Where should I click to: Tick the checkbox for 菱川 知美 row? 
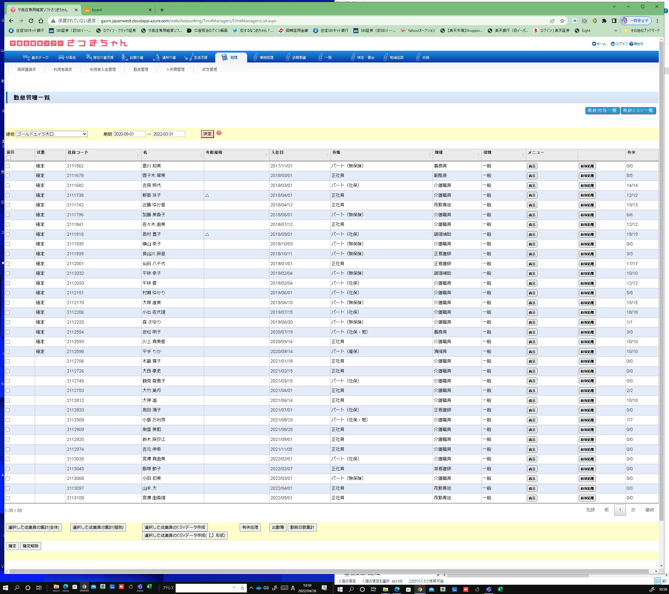tap(8, 166)
